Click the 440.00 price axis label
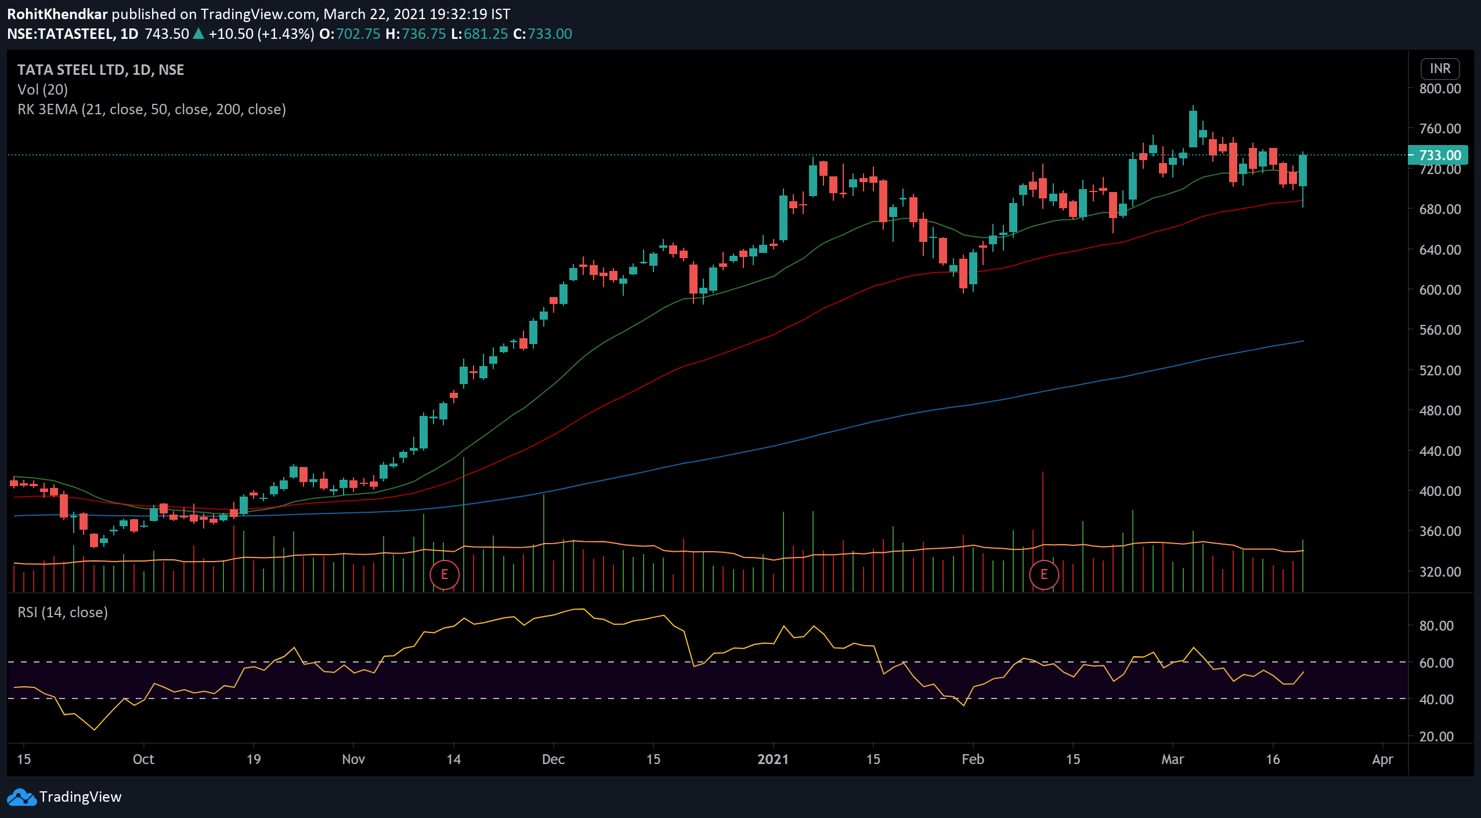 [x=1440, y=451]
